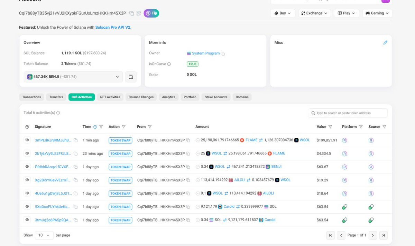
Task: Open signature 2b1j6xVy9LE2FFJL8 transaction link
Action: [53, 153]
